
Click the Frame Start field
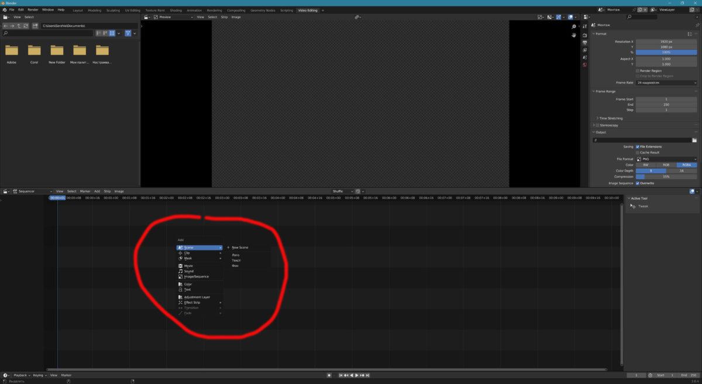click(667, 100)
